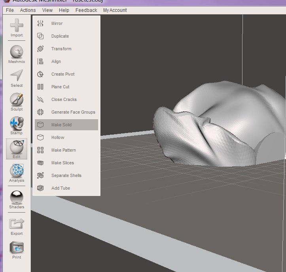Expand the Help menu

point(64,10)
